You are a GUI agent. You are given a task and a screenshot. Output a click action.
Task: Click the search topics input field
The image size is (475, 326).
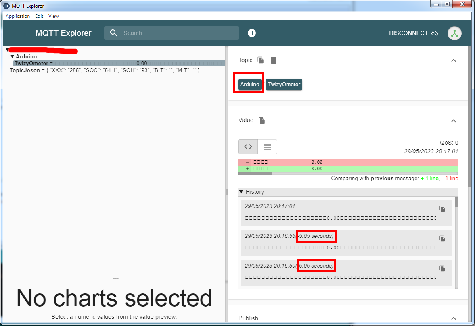coord(178,33)
